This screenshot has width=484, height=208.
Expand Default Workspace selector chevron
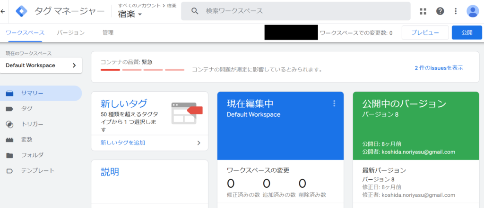point(74,65)
